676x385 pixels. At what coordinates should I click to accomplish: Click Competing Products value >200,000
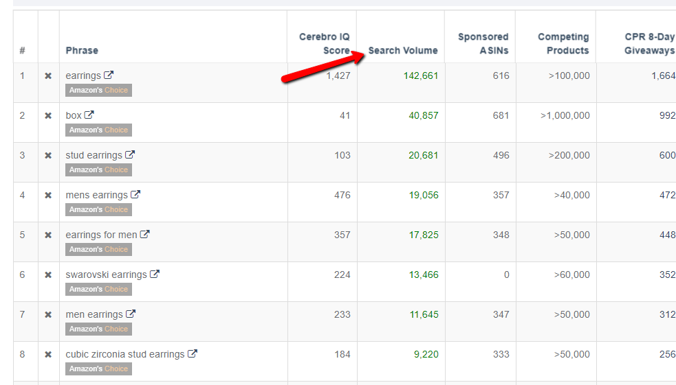click(569, 155)
